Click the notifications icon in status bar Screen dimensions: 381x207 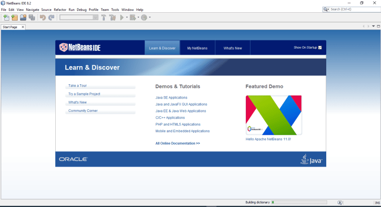340,202
